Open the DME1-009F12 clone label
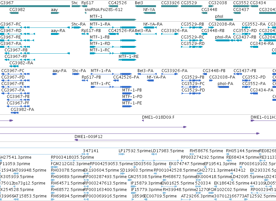The width and height of the screenshot is (276, 201). pos(89,137)
